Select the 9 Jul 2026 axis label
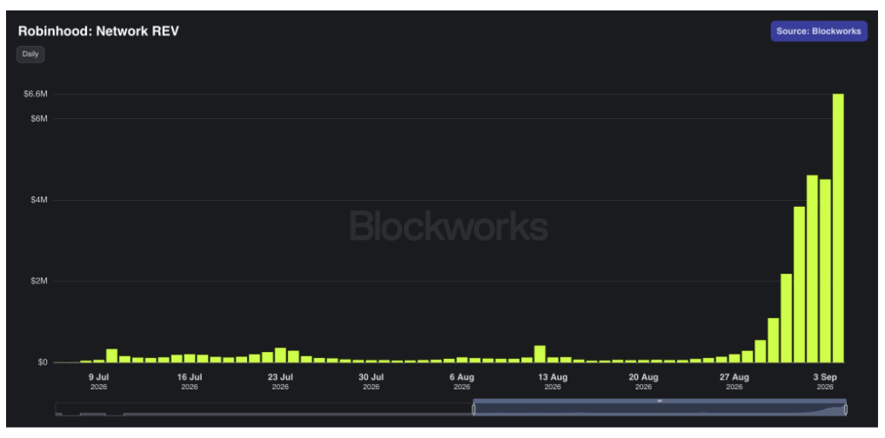This screenshot has width=885, height=438. tap(98, 381)
